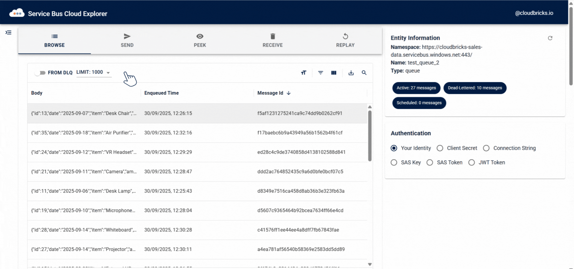Click the Active: 27 messages chip

click(x=416, y=88)
